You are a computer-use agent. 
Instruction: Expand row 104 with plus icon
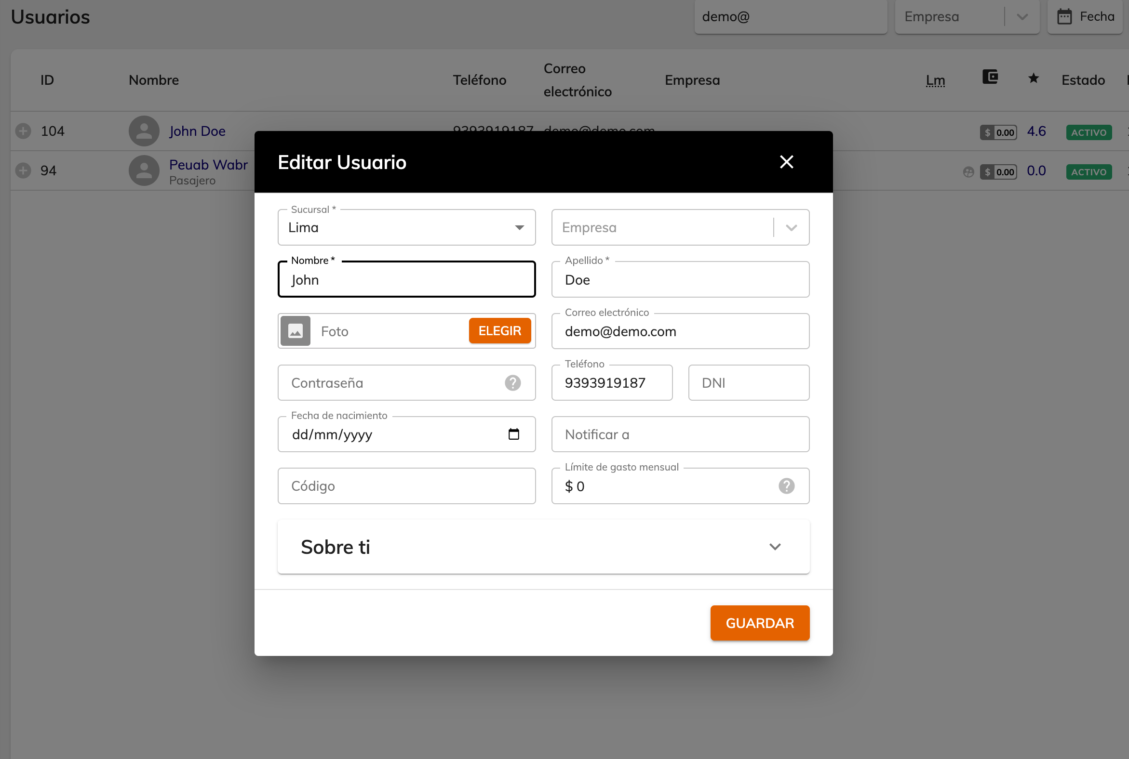(23, 131)
